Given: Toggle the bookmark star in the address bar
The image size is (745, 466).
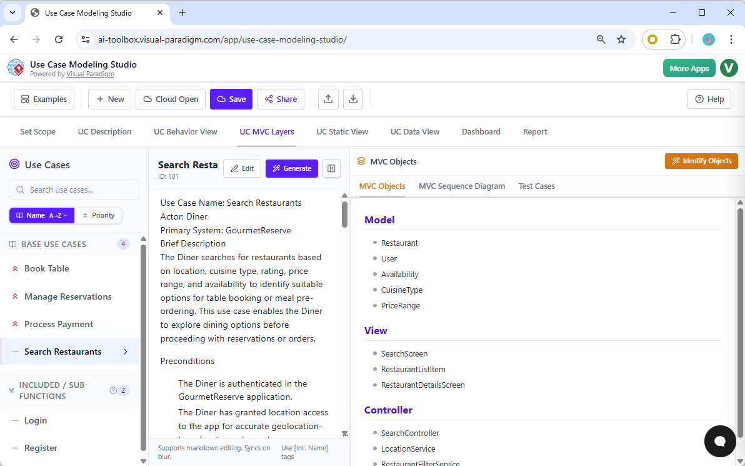Looking at the screenshot, I should [x=621, y=39].
